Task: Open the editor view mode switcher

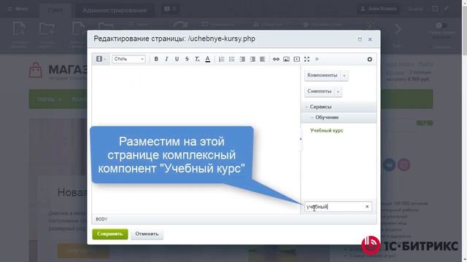Action: coord(101,59)
